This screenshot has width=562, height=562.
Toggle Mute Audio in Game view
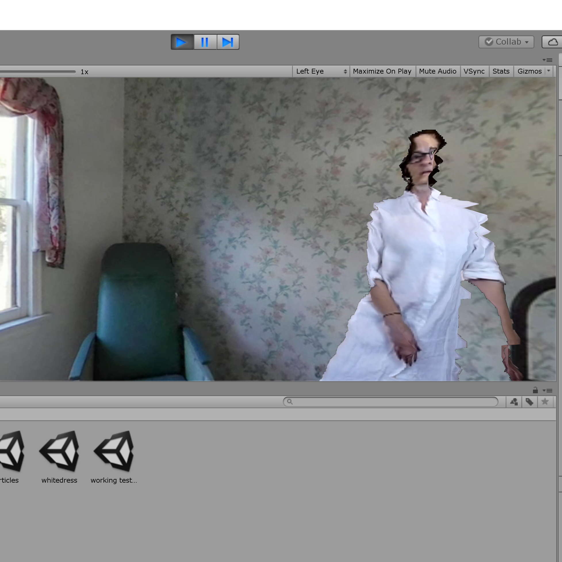pos(438,71)
